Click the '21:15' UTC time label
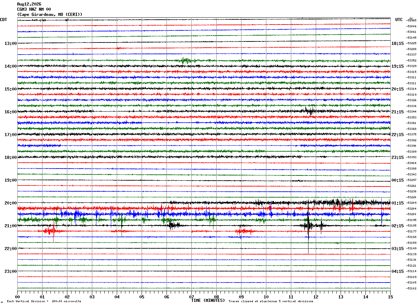Viewport: 418px width, 306px height. [398, 112]
